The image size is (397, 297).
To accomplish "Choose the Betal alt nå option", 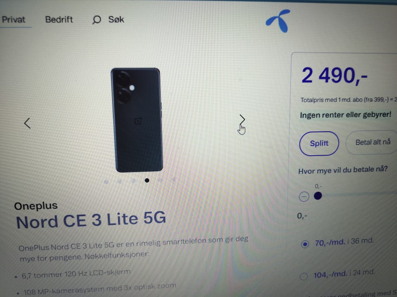I will pos(372,142).
